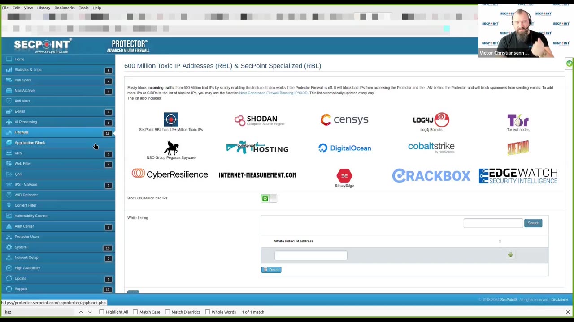
Task: Click the Anti Virus sidebar icon
Action: [x=9, y=101]
